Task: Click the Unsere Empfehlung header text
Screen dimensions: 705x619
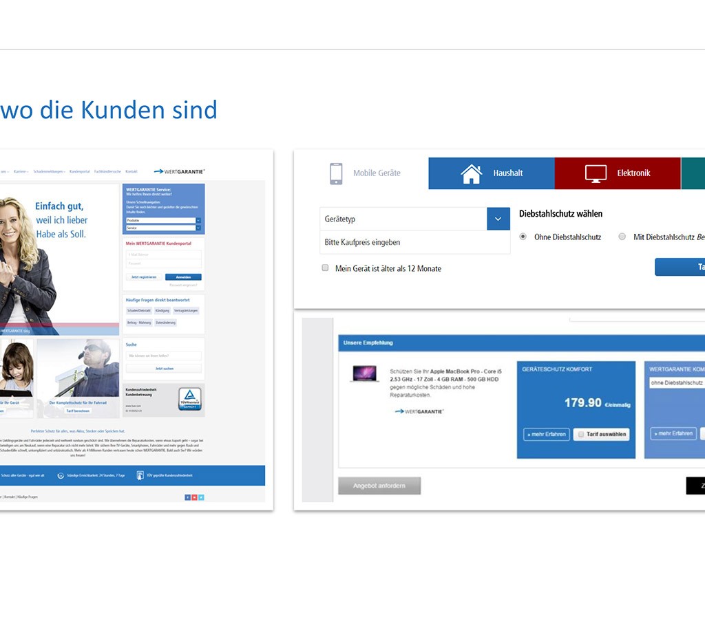Action: (x=368, y=343)
